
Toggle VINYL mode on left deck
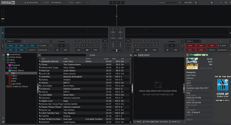[97, 41]
